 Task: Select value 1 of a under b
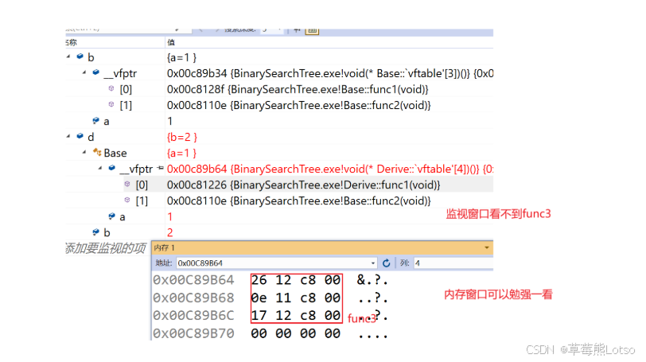(169, 121)
